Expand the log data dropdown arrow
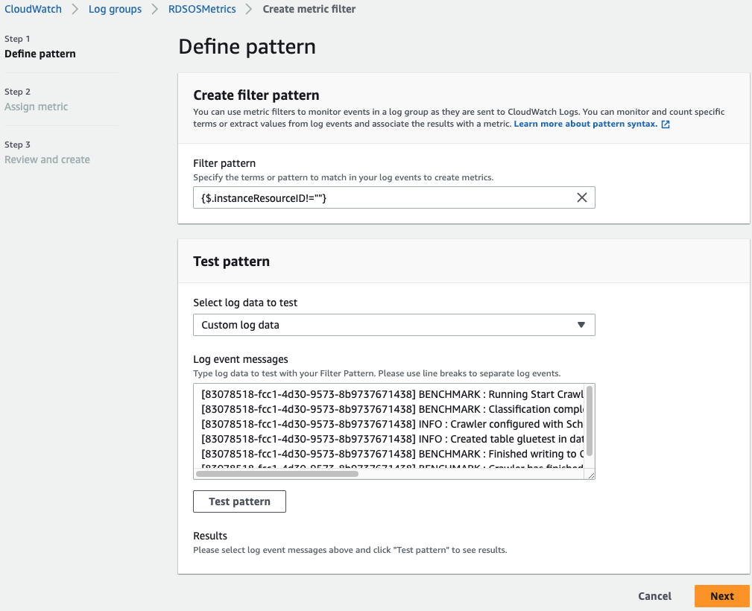This screenshot has width=752, height=611. pos(581,325)
